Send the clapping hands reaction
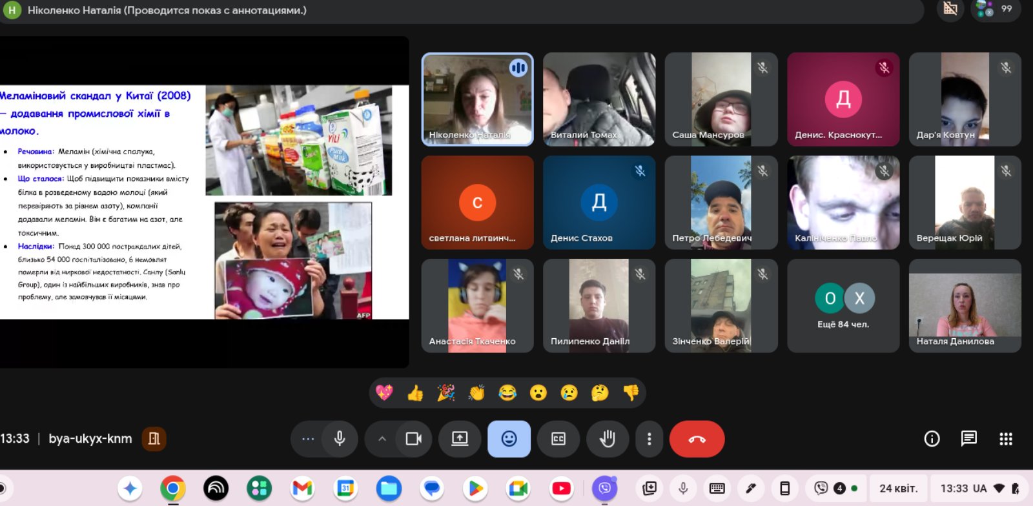1033x506 pixels. [x=476, y=392]
